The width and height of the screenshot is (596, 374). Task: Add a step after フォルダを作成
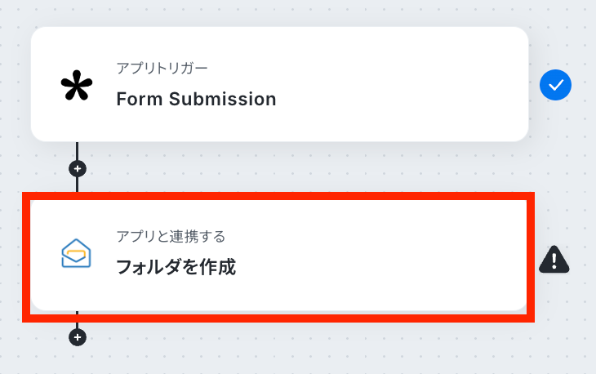pyautogui.click(x=78, y=337)
